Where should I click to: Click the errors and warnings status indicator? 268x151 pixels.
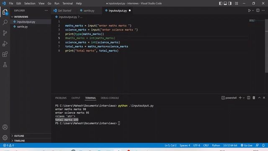click(x=8, y=146)
